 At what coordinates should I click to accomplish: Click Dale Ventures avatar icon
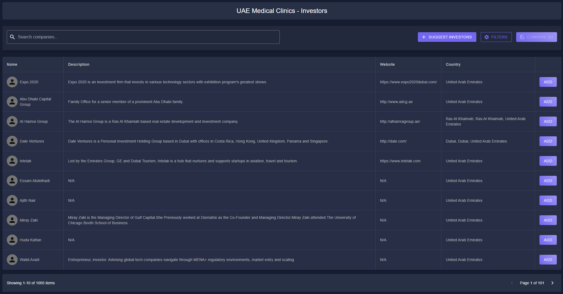coord(12,141)
